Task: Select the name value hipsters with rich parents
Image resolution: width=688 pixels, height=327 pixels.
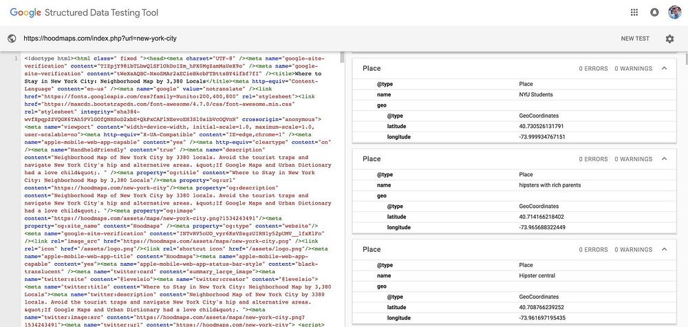Action: click(549, 185)
